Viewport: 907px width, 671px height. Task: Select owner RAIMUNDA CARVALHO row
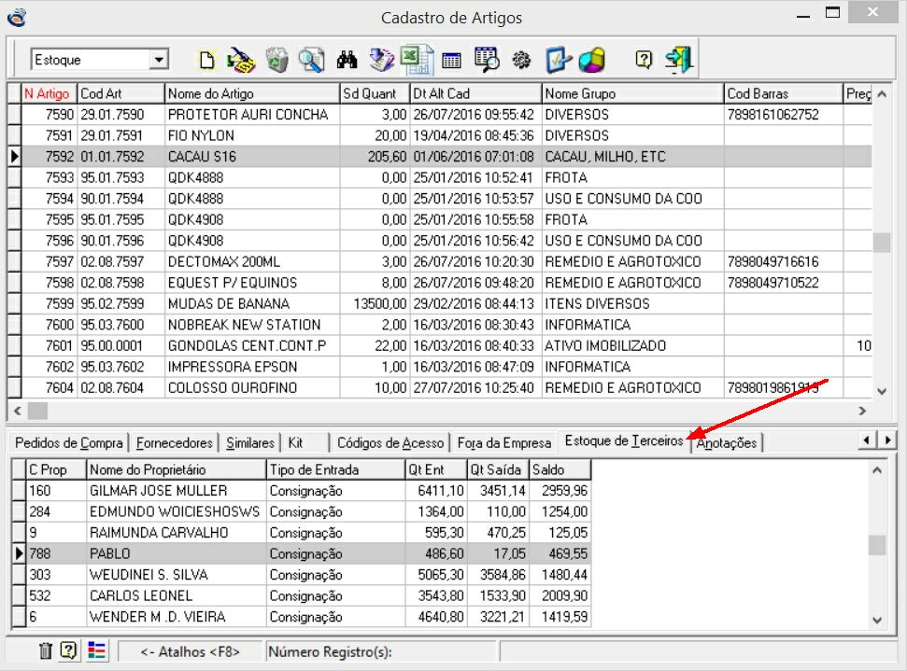tap(308, 532)
